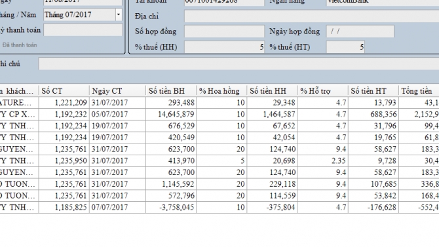Click the % Hỗ trợ column header
Viewport: 439px width, 247px height.
point(323,91)
